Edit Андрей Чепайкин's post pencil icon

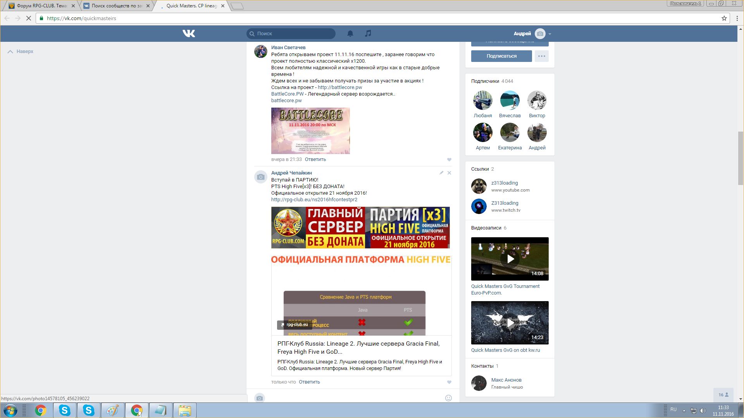[441, 173]
